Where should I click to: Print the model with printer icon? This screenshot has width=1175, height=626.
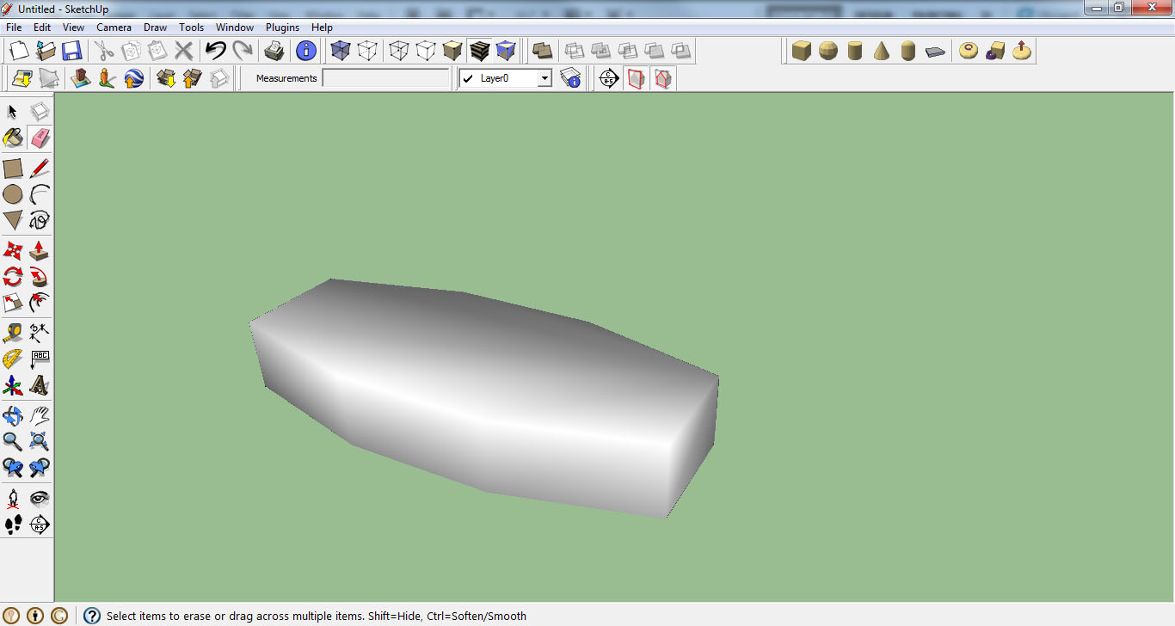[274, 51]
